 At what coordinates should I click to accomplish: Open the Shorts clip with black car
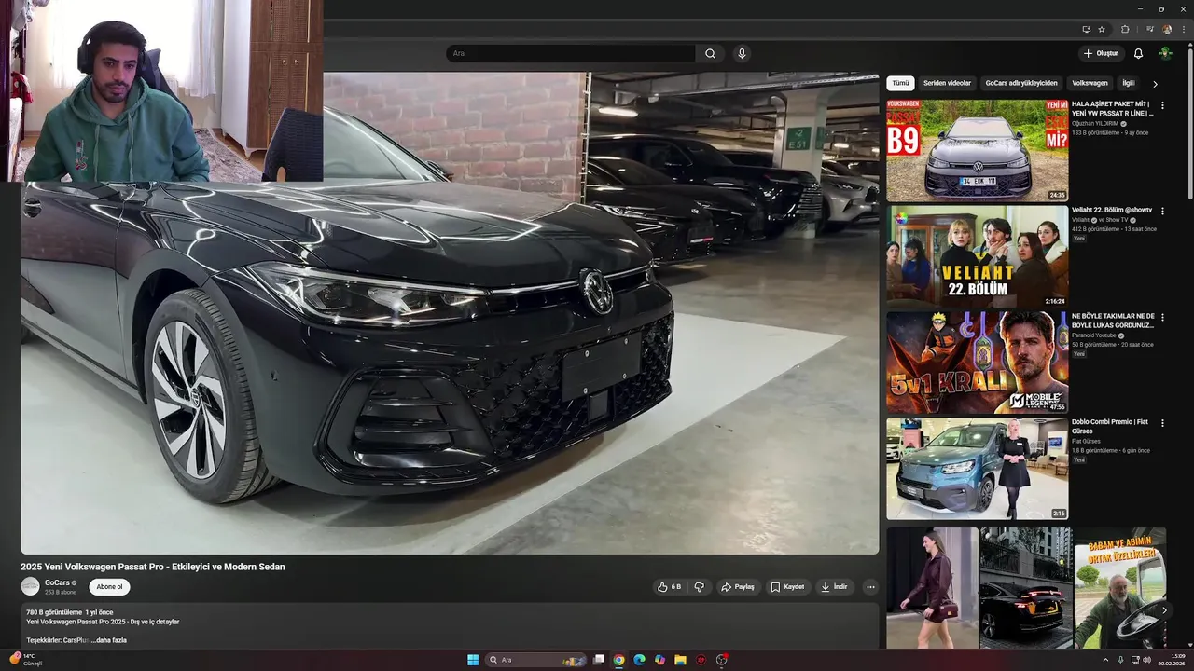(1025, 588)
